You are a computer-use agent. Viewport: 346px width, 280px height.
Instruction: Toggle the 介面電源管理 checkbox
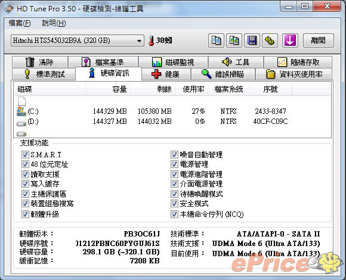coord(174,183)
